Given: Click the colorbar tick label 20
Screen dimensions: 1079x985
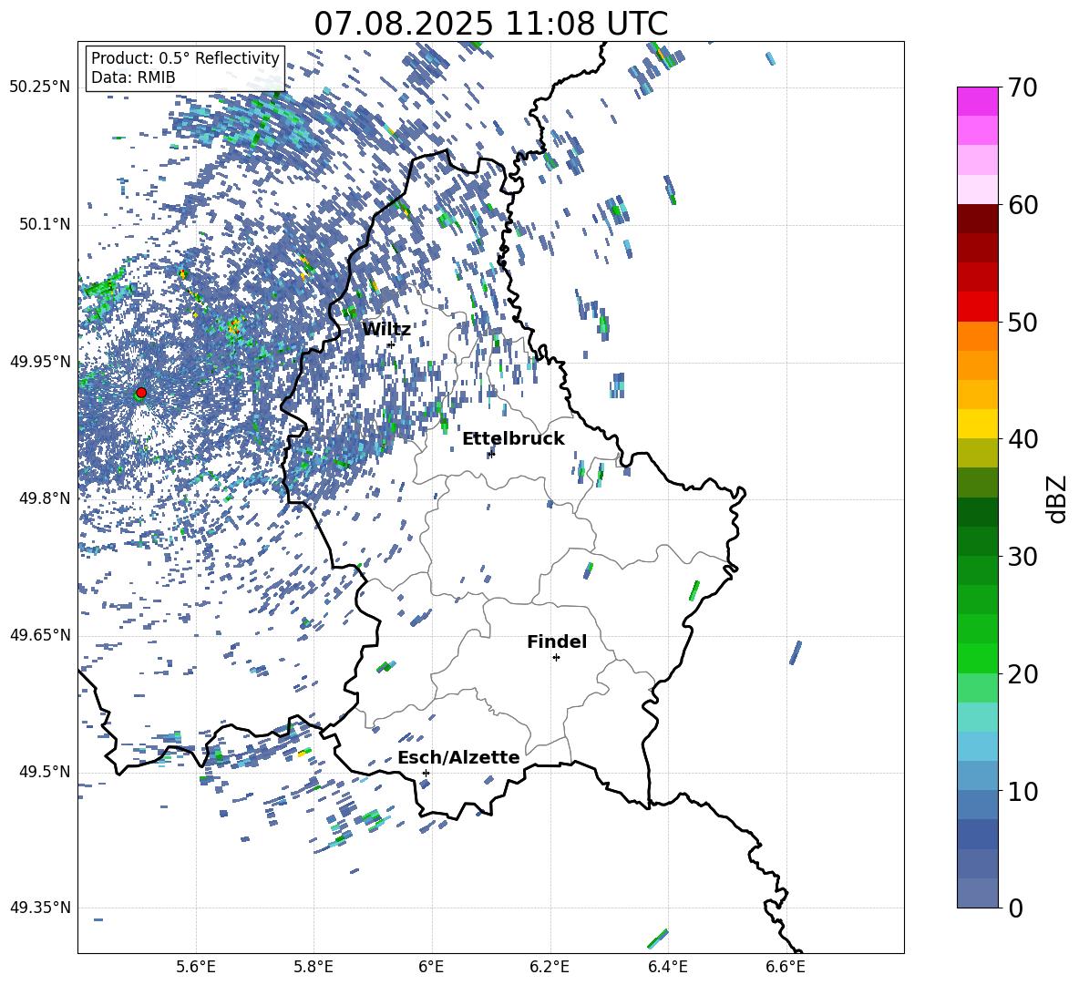Looking at the screenshot, I should [1023, 674].
